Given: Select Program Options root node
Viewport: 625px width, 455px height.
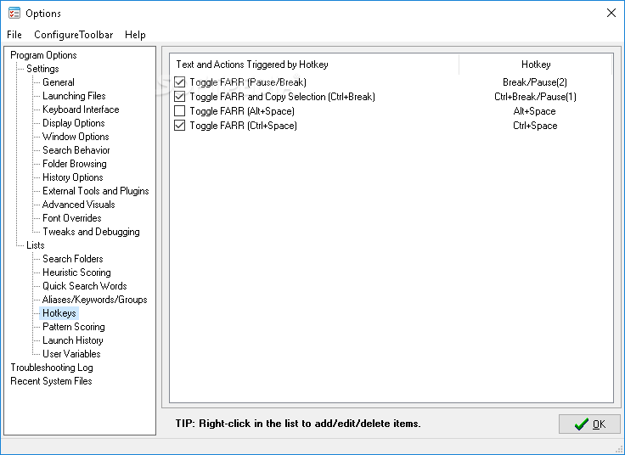Looking at the screenshot, I should pos(43,55).
